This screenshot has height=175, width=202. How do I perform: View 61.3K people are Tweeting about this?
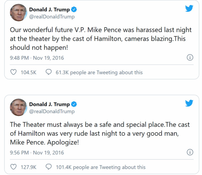coord(99,72)
